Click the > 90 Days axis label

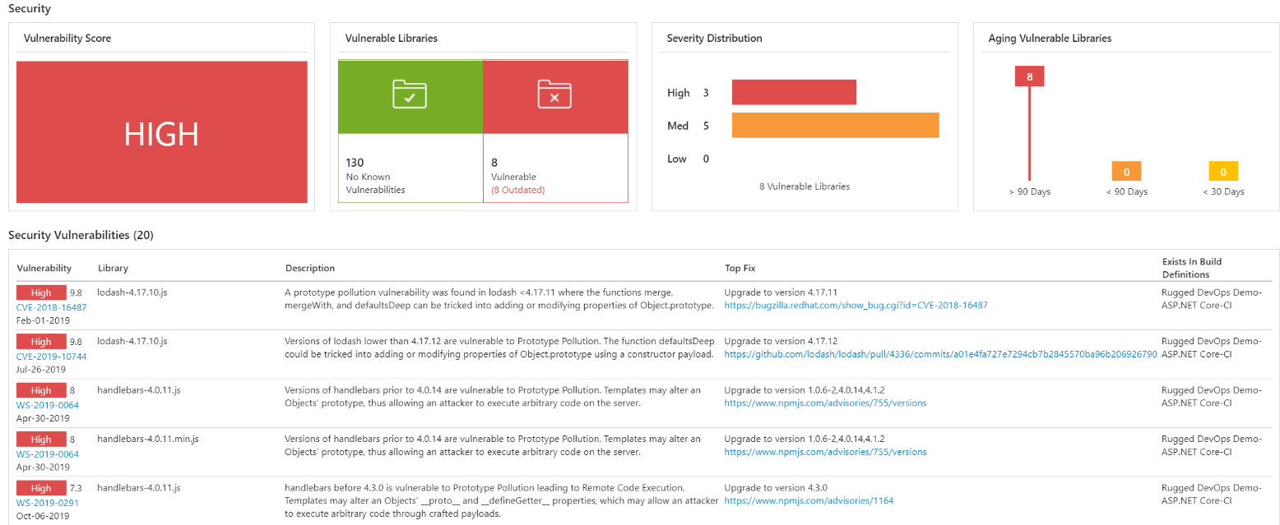1030,191
